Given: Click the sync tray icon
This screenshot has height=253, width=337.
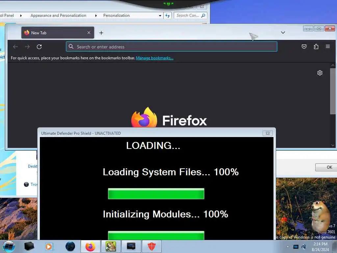Looking at the screenshot, I should point(304,247).
